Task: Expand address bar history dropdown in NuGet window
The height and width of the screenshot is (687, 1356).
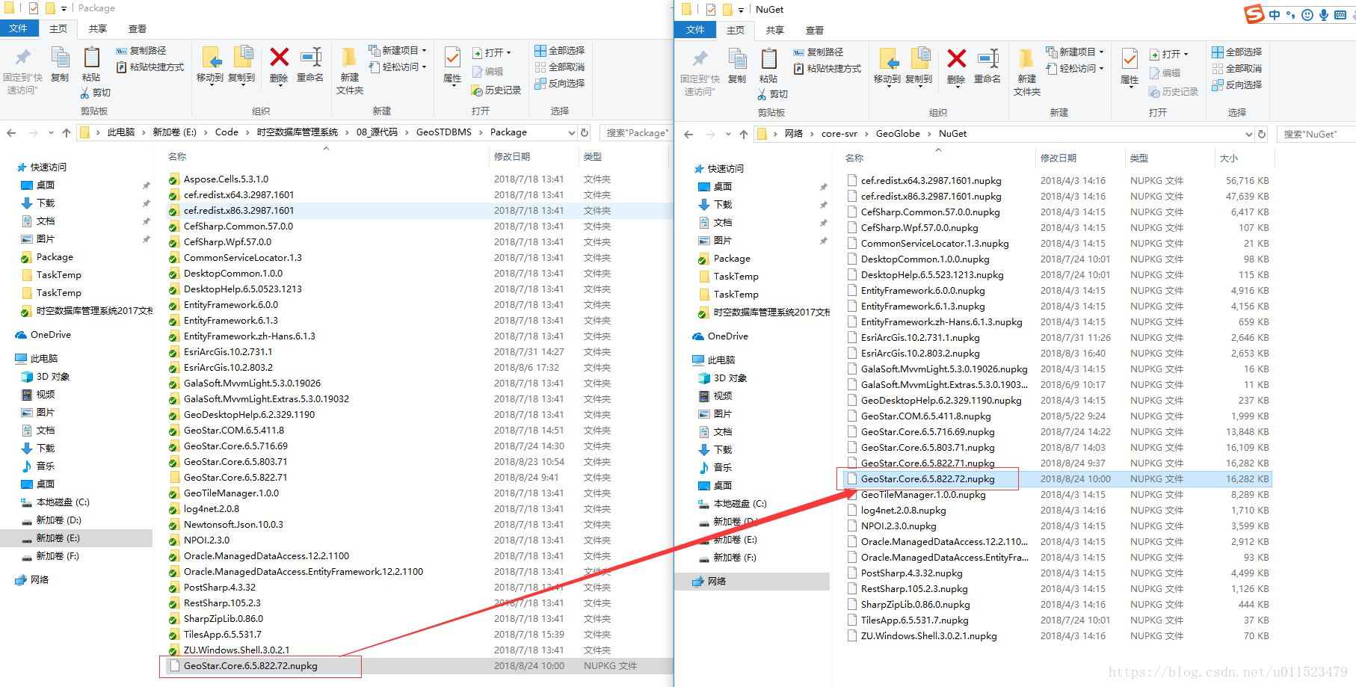Action: 1249,134
